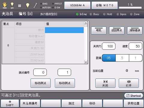Open the 夹治具编号 function key

pyautogui.click(x=30, y=103)
